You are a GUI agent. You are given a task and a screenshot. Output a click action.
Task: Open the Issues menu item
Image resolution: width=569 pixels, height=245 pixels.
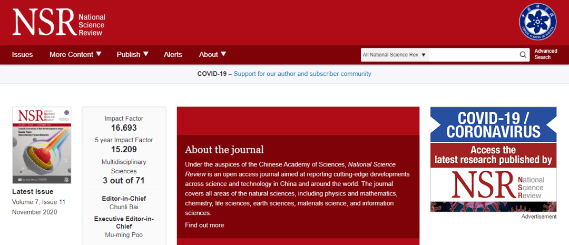22,54
